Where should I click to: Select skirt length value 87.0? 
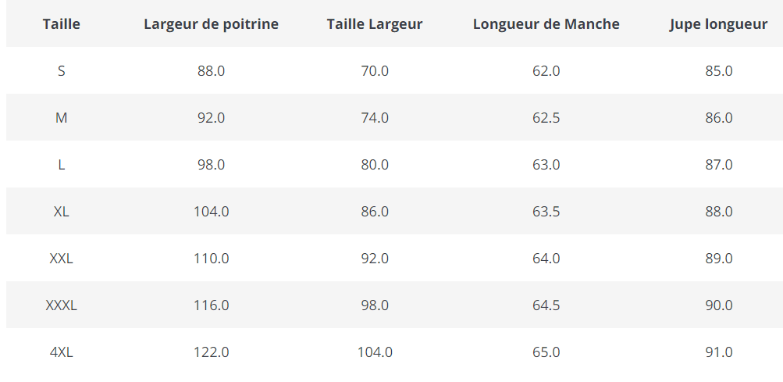tap(718, 165)
